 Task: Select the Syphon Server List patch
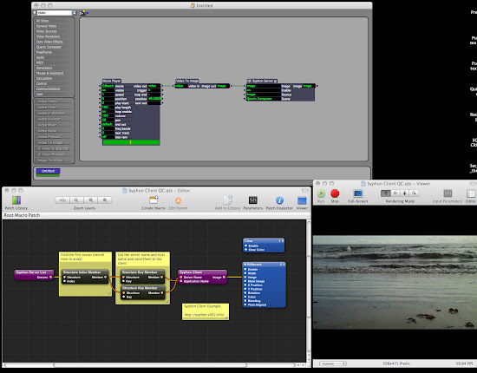(35, 274)
